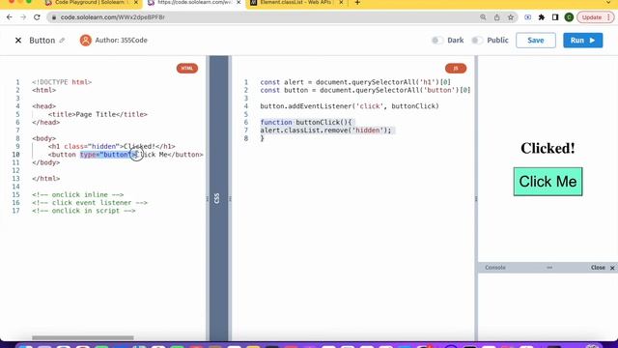Image resolution: width=618 pixels, height=348 pixels.
Task: Click the 'function buttonClick(){' line in JS
Action: click(x=306, y=123)
